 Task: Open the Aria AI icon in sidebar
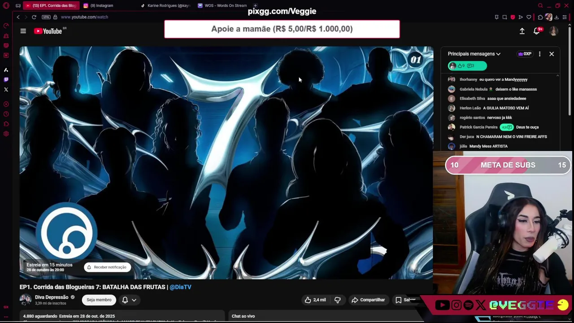pos(6,70)
